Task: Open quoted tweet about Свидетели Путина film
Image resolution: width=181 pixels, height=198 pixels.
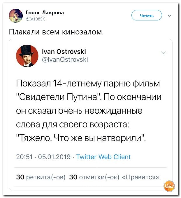Action: (91, 114)
